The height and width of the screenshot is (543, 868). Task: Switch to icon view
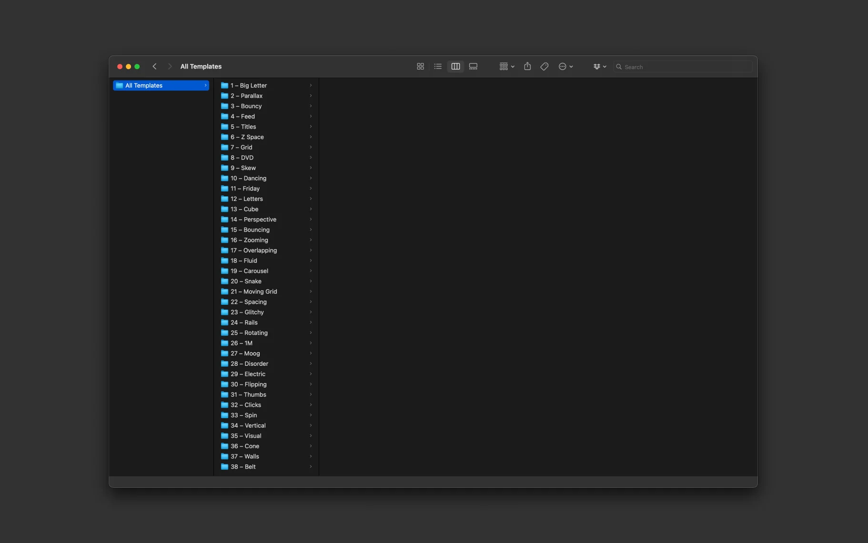point(420,67)
